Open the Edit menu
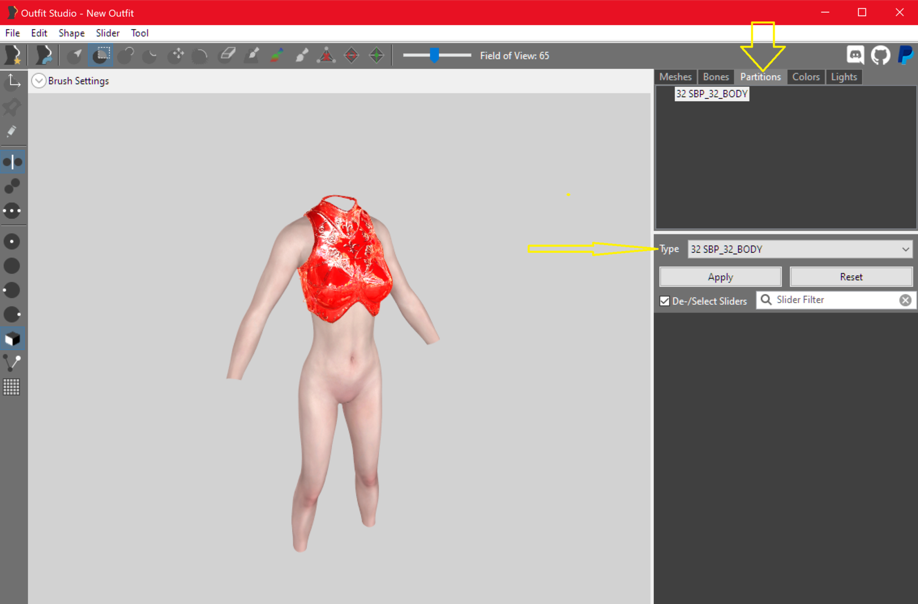This screenshot has width=918, height=604. tap(39, 33)
